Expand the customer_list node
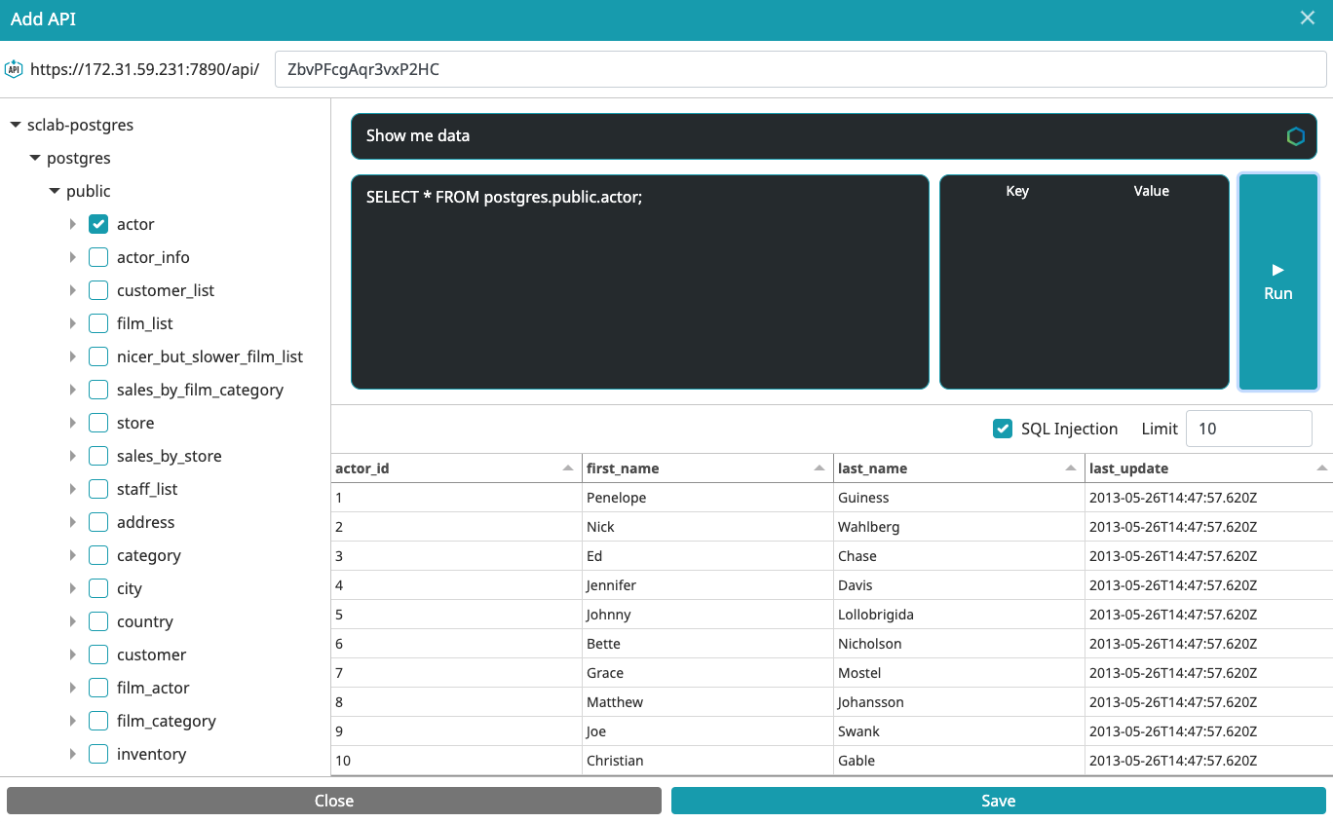The image size is (1333, 823). pos(73,290)
